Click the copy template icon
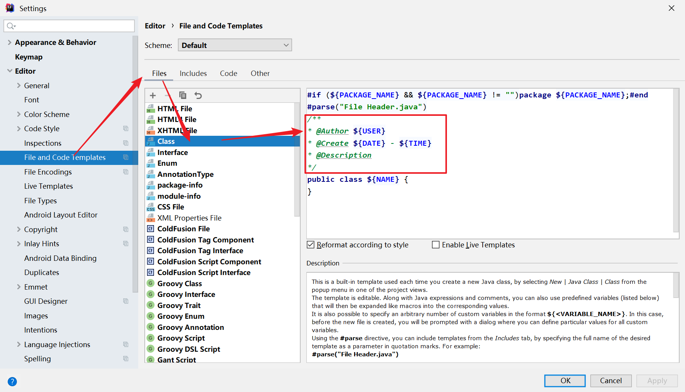Image resolution: width=685 pixels, height=392 pixels. click(x=183, y=96)
